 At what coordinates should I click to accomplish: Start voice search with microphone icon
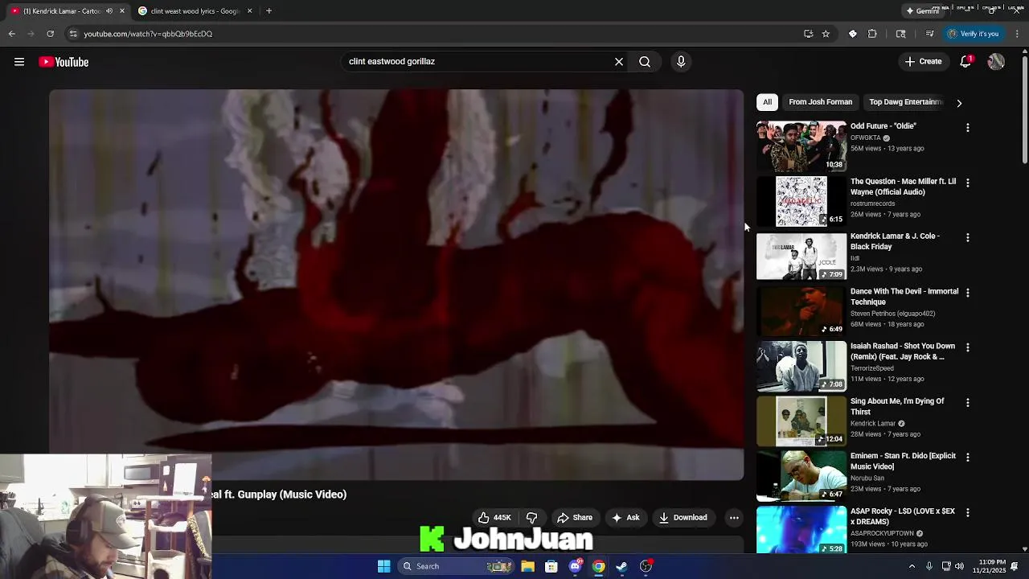coord(681,62)
